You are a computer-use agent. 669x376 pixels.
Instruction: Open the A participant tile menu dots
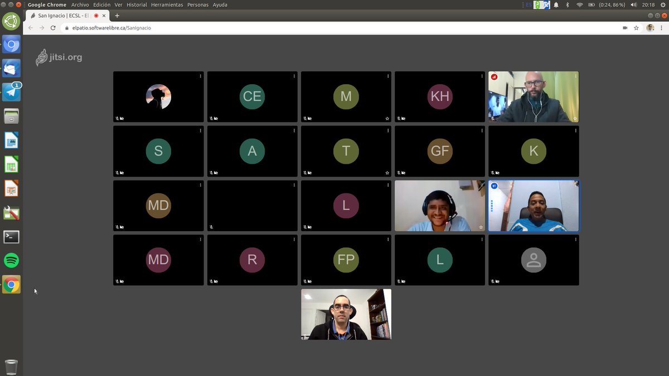click(294, 130)
